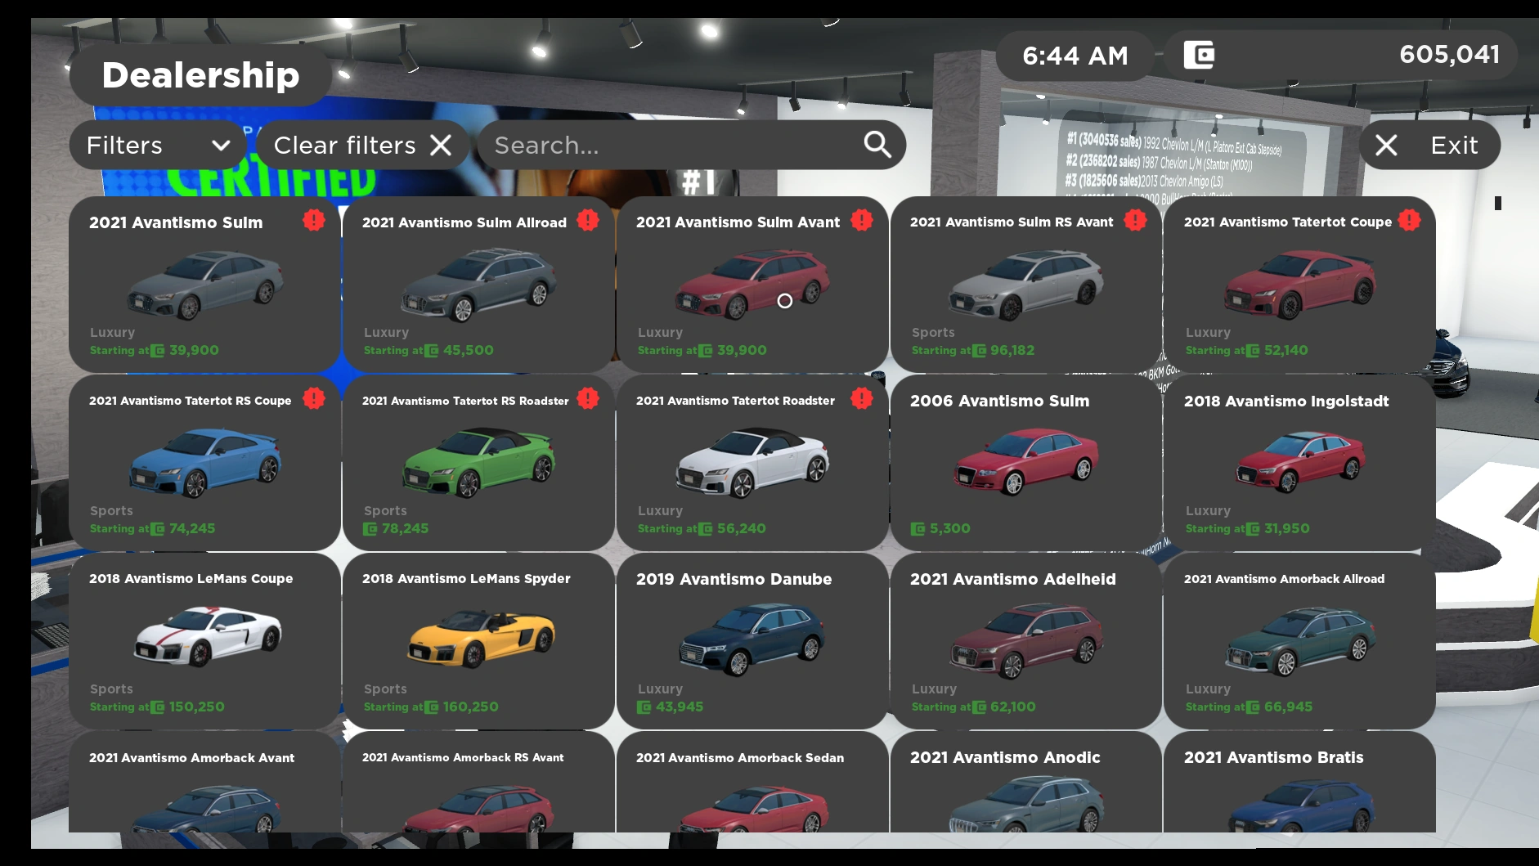Open the 2019 Avantismo Danube listing
The image size is (1539, 866).
tap(751, 640)
